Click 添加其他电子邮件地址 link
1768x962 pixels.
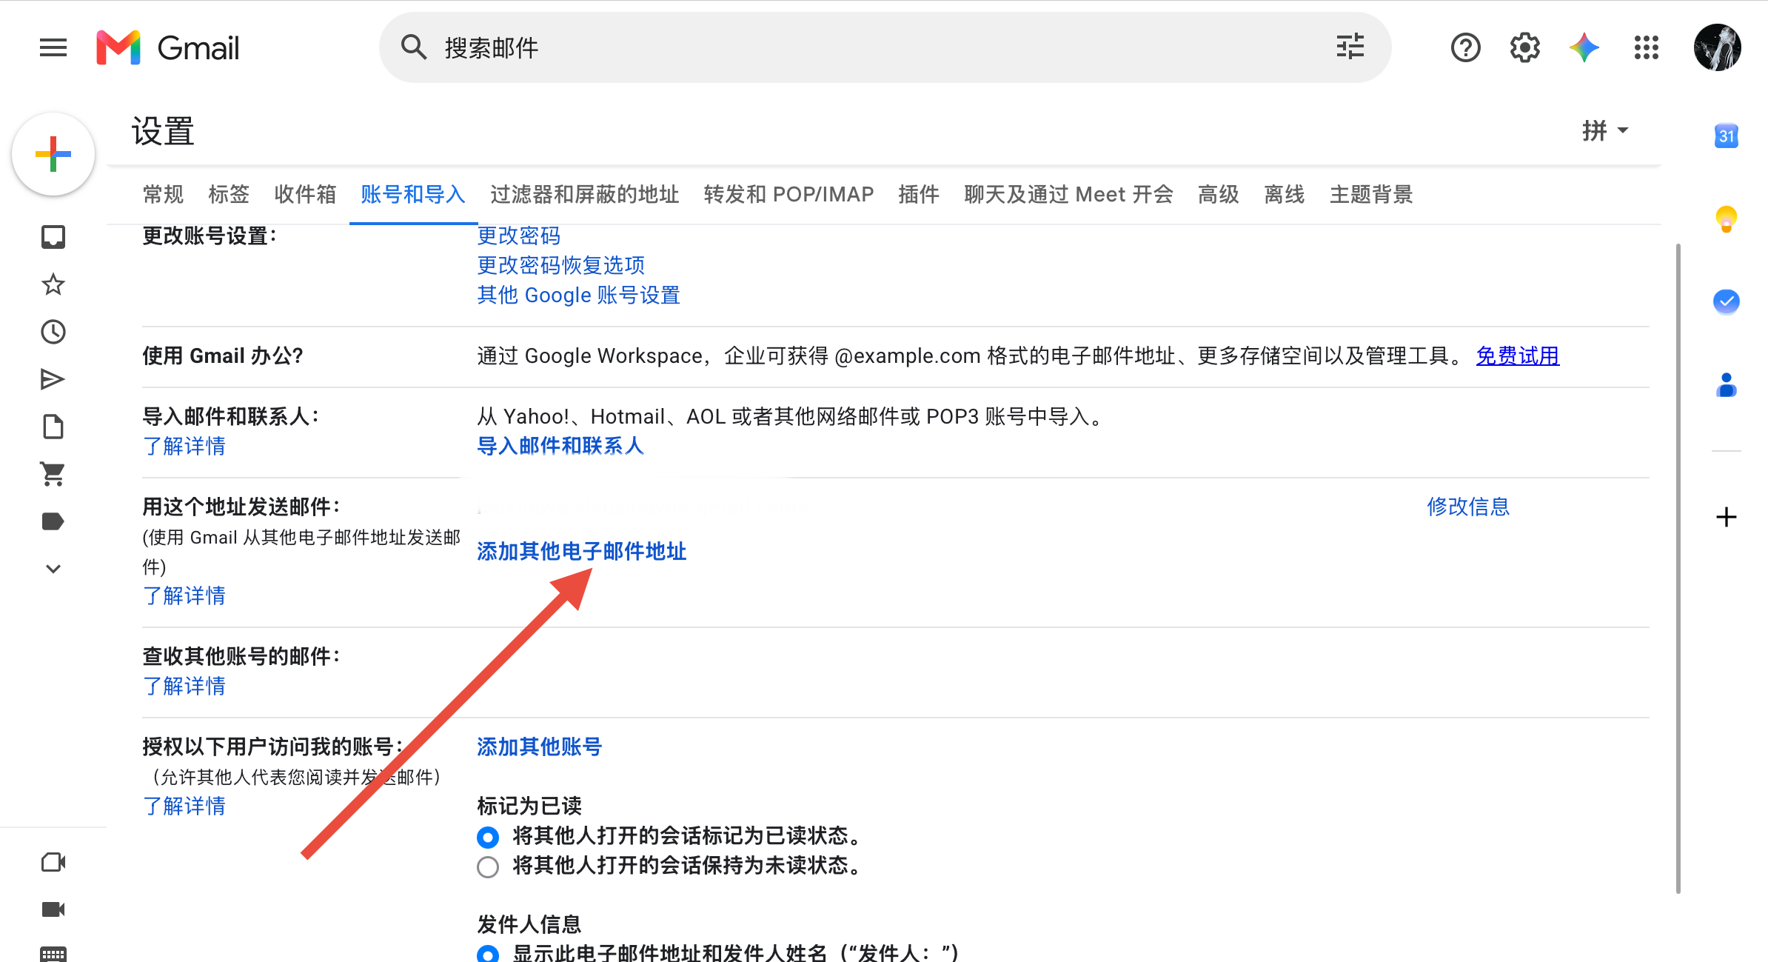[x=581, y=551]
